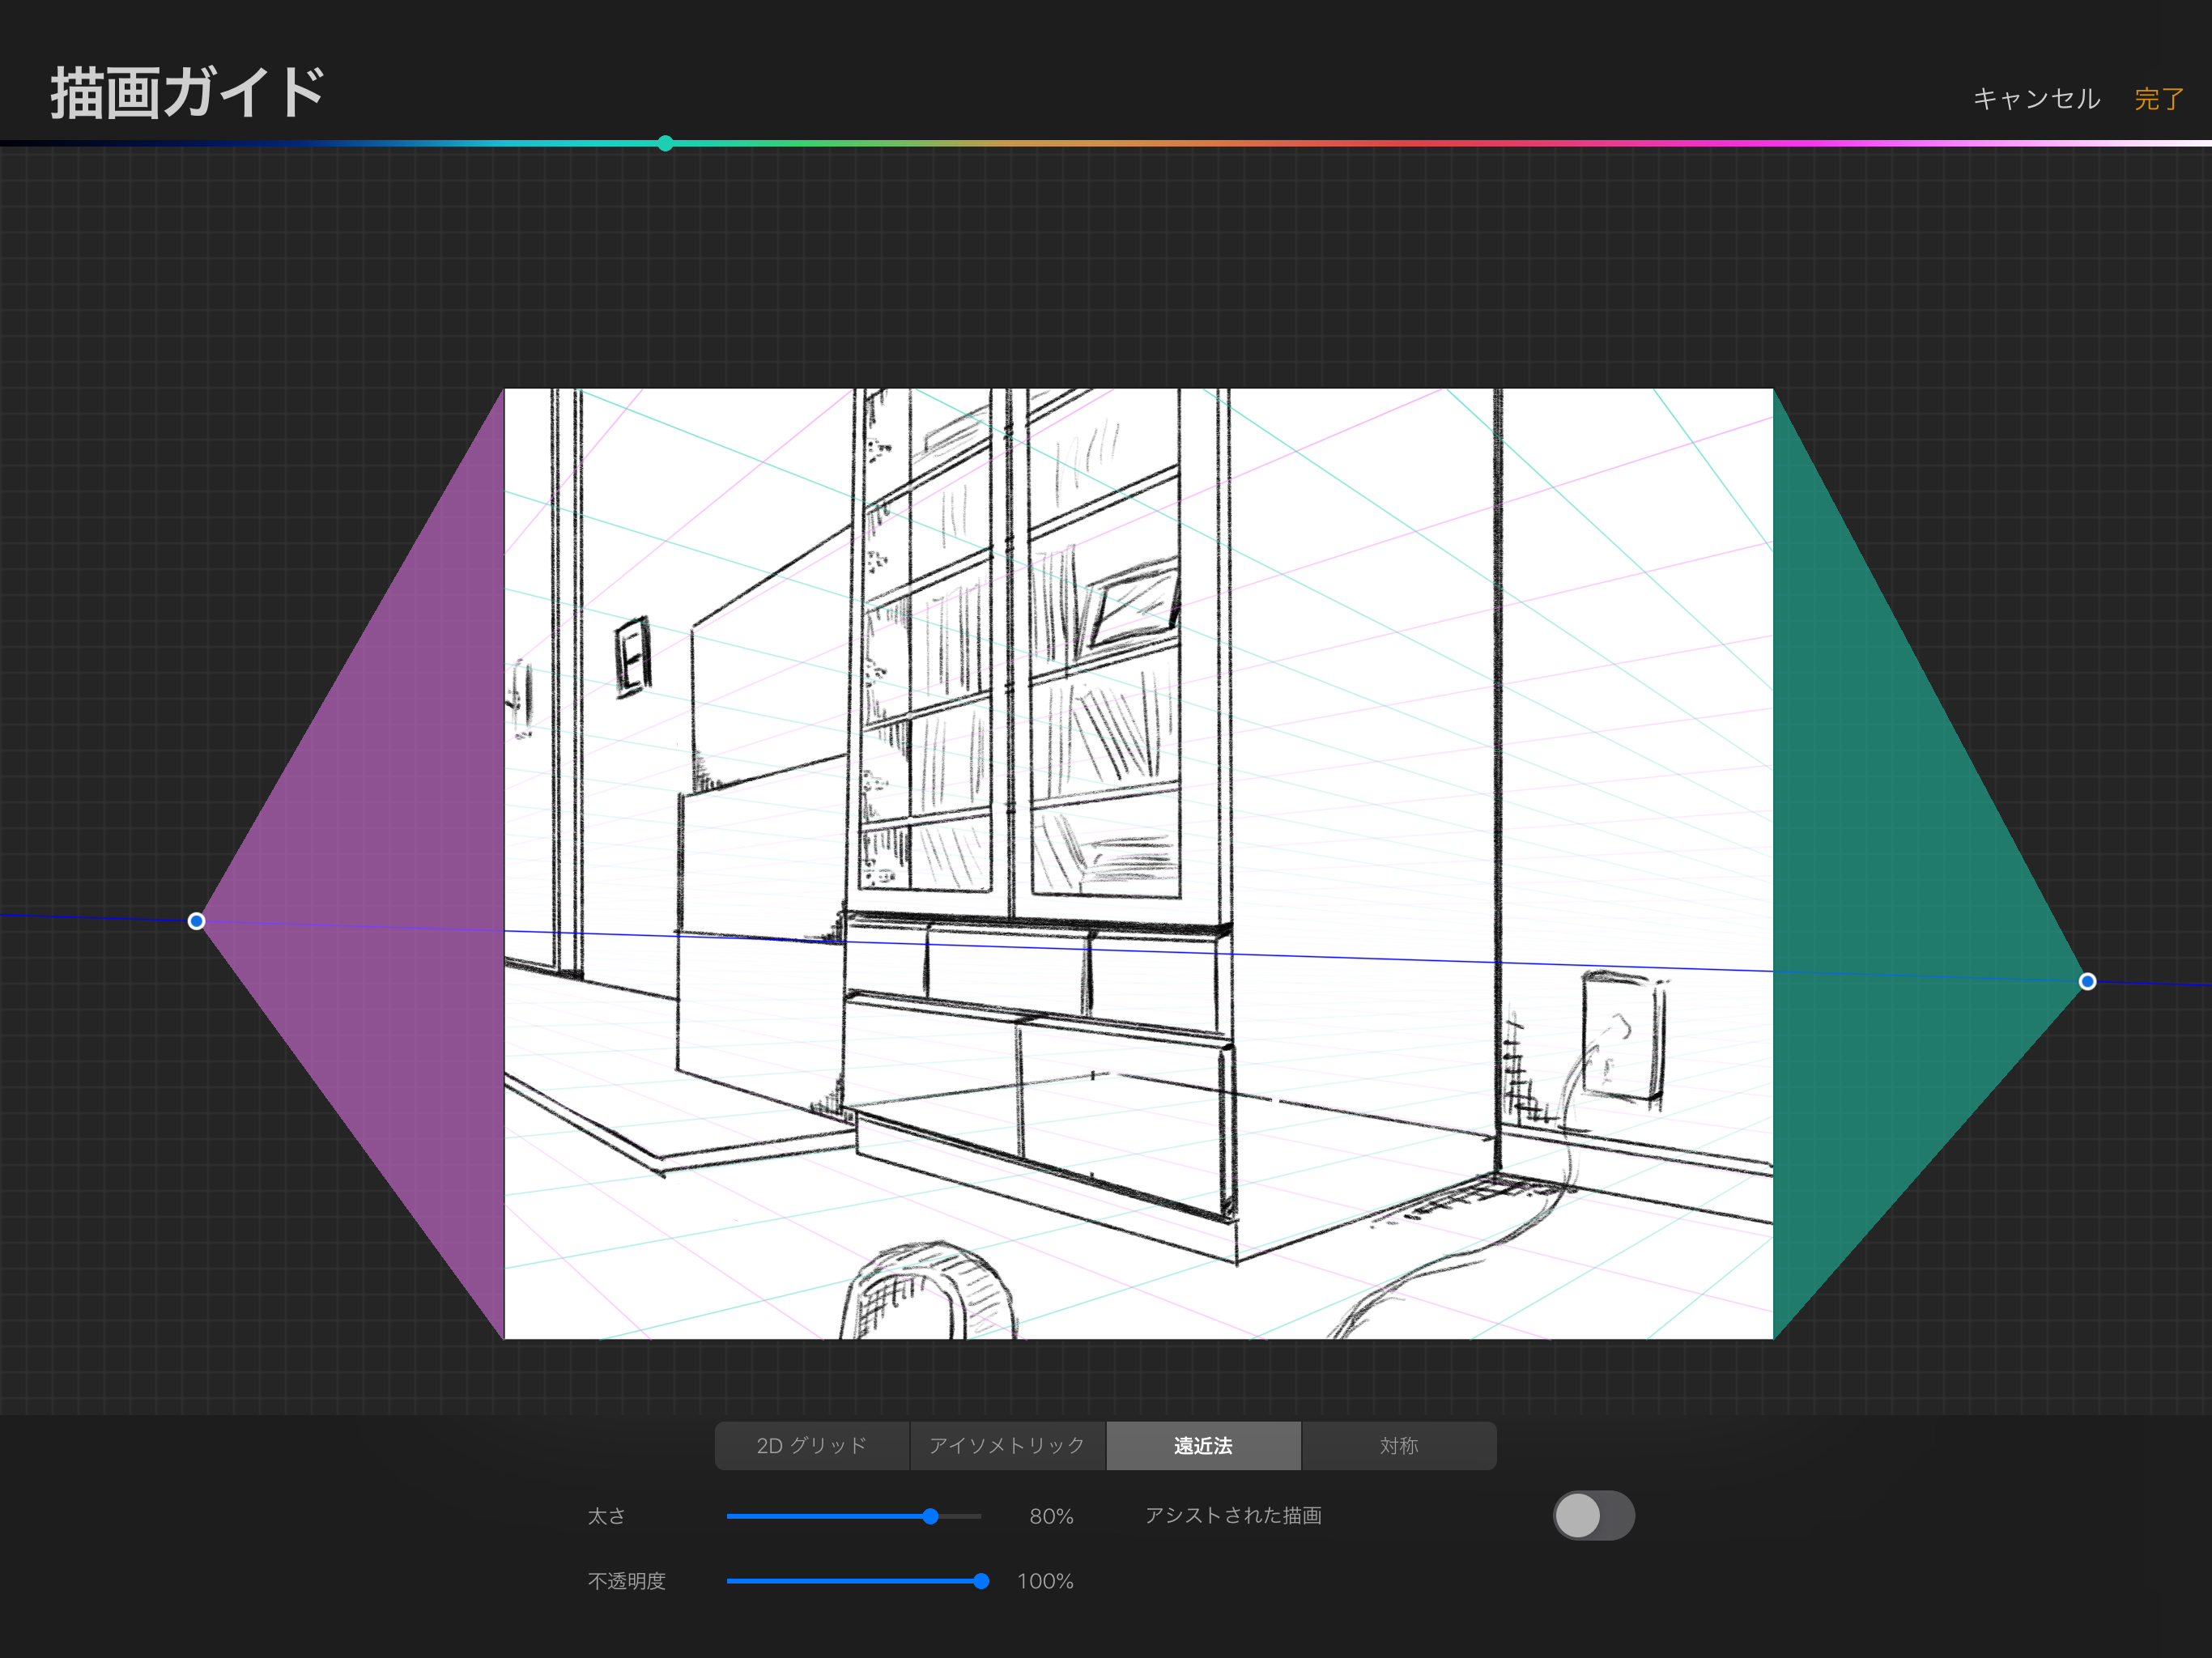Click the 描画ガイド title text
The height and width of the screenshot is (1658, 2212).
click(x=188, y=93)
